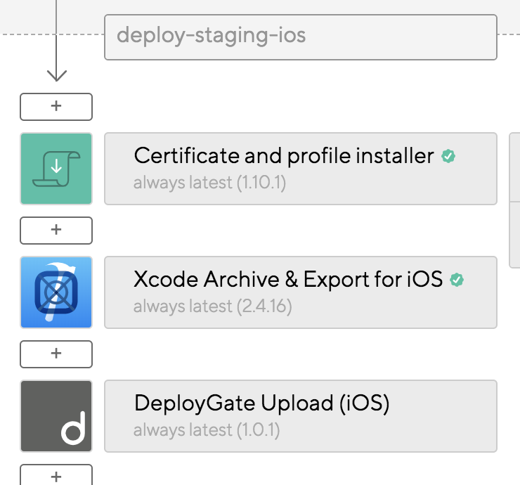Click version text always latest (1.0.1)
Screen dimensions: 520x485
207,430
